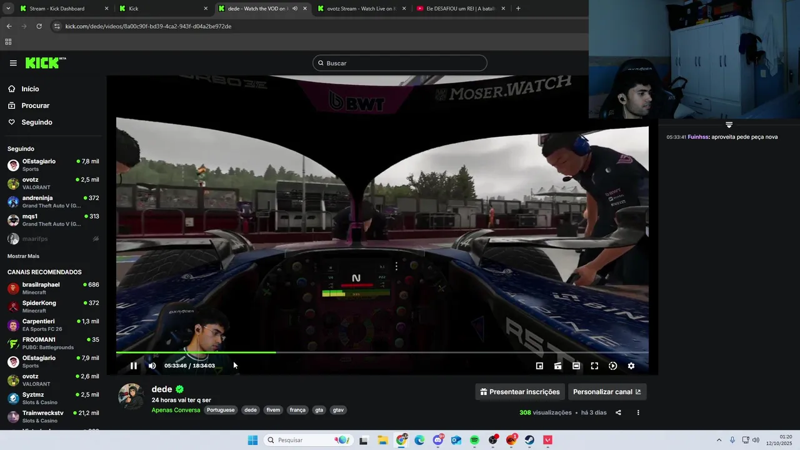Open the three-dot menu beside share
This screenshot has width=800, height=450.
638,412
